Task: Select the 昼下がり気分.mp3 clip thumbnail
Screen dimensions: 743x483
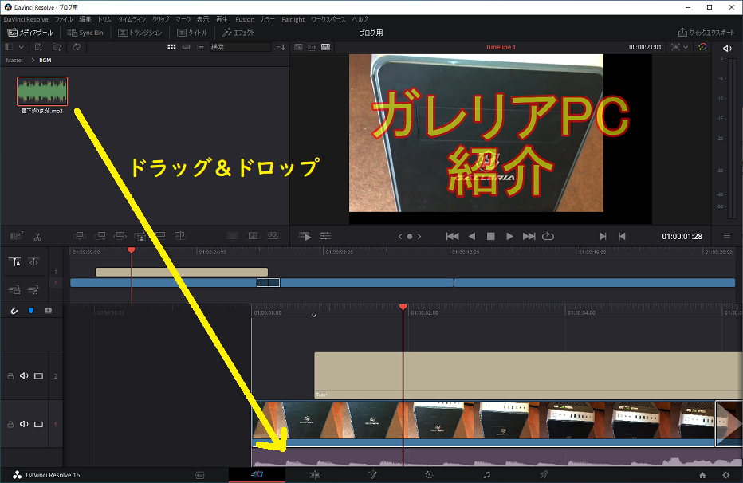Action: [x=41, y=90]
